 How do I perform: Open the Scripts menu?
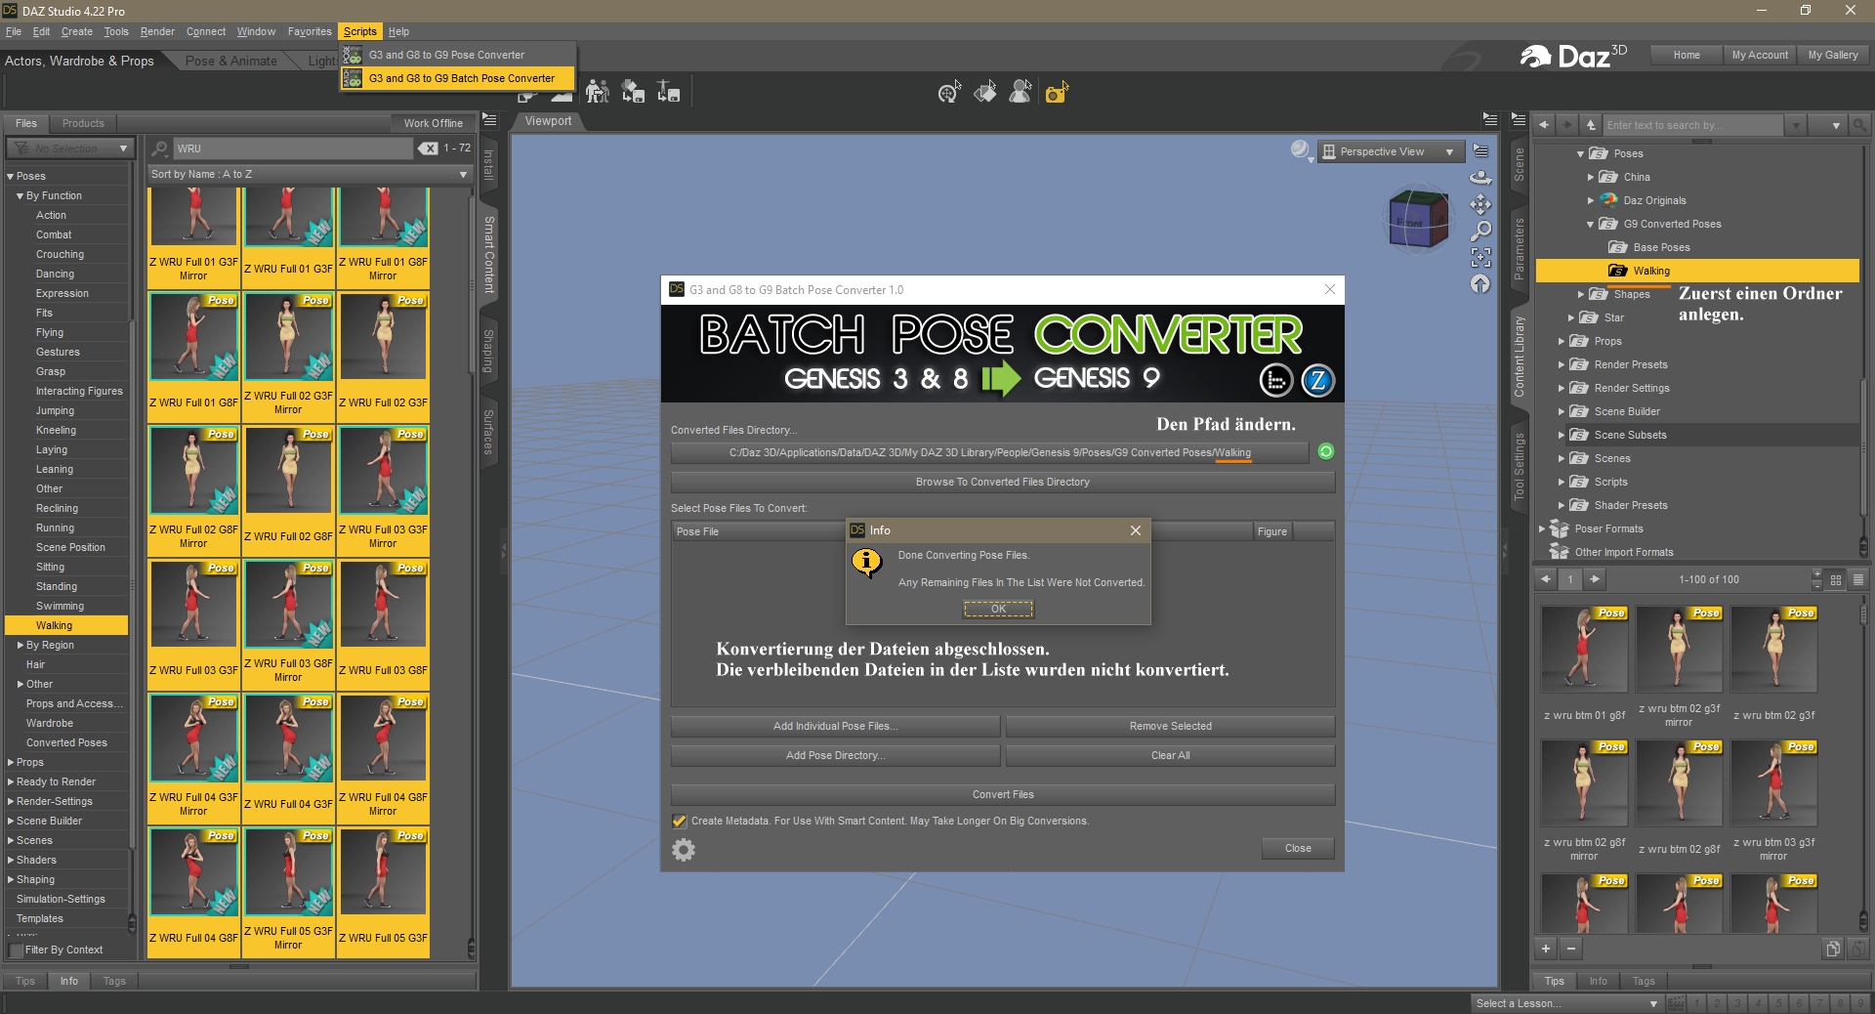360,31
